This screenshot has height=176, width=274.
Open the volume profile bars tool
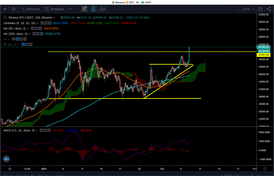pos(85,9)
